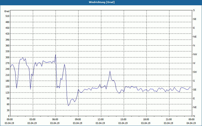Click the NW compass direction label
Screen dimensions: 202x126
(x=195, y=54)
